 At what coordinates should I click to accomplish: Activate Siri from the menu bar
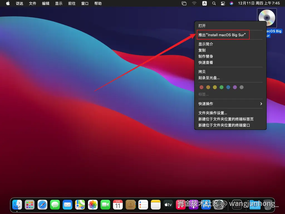pos(231,3)
